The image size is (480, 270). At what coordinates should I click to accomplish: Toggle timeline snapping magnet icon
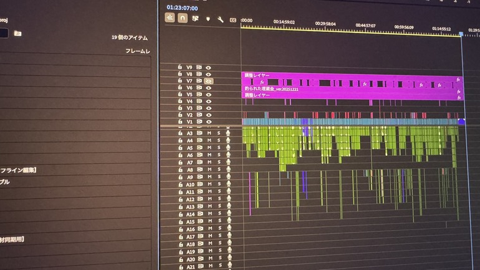[x=183, y=19]
